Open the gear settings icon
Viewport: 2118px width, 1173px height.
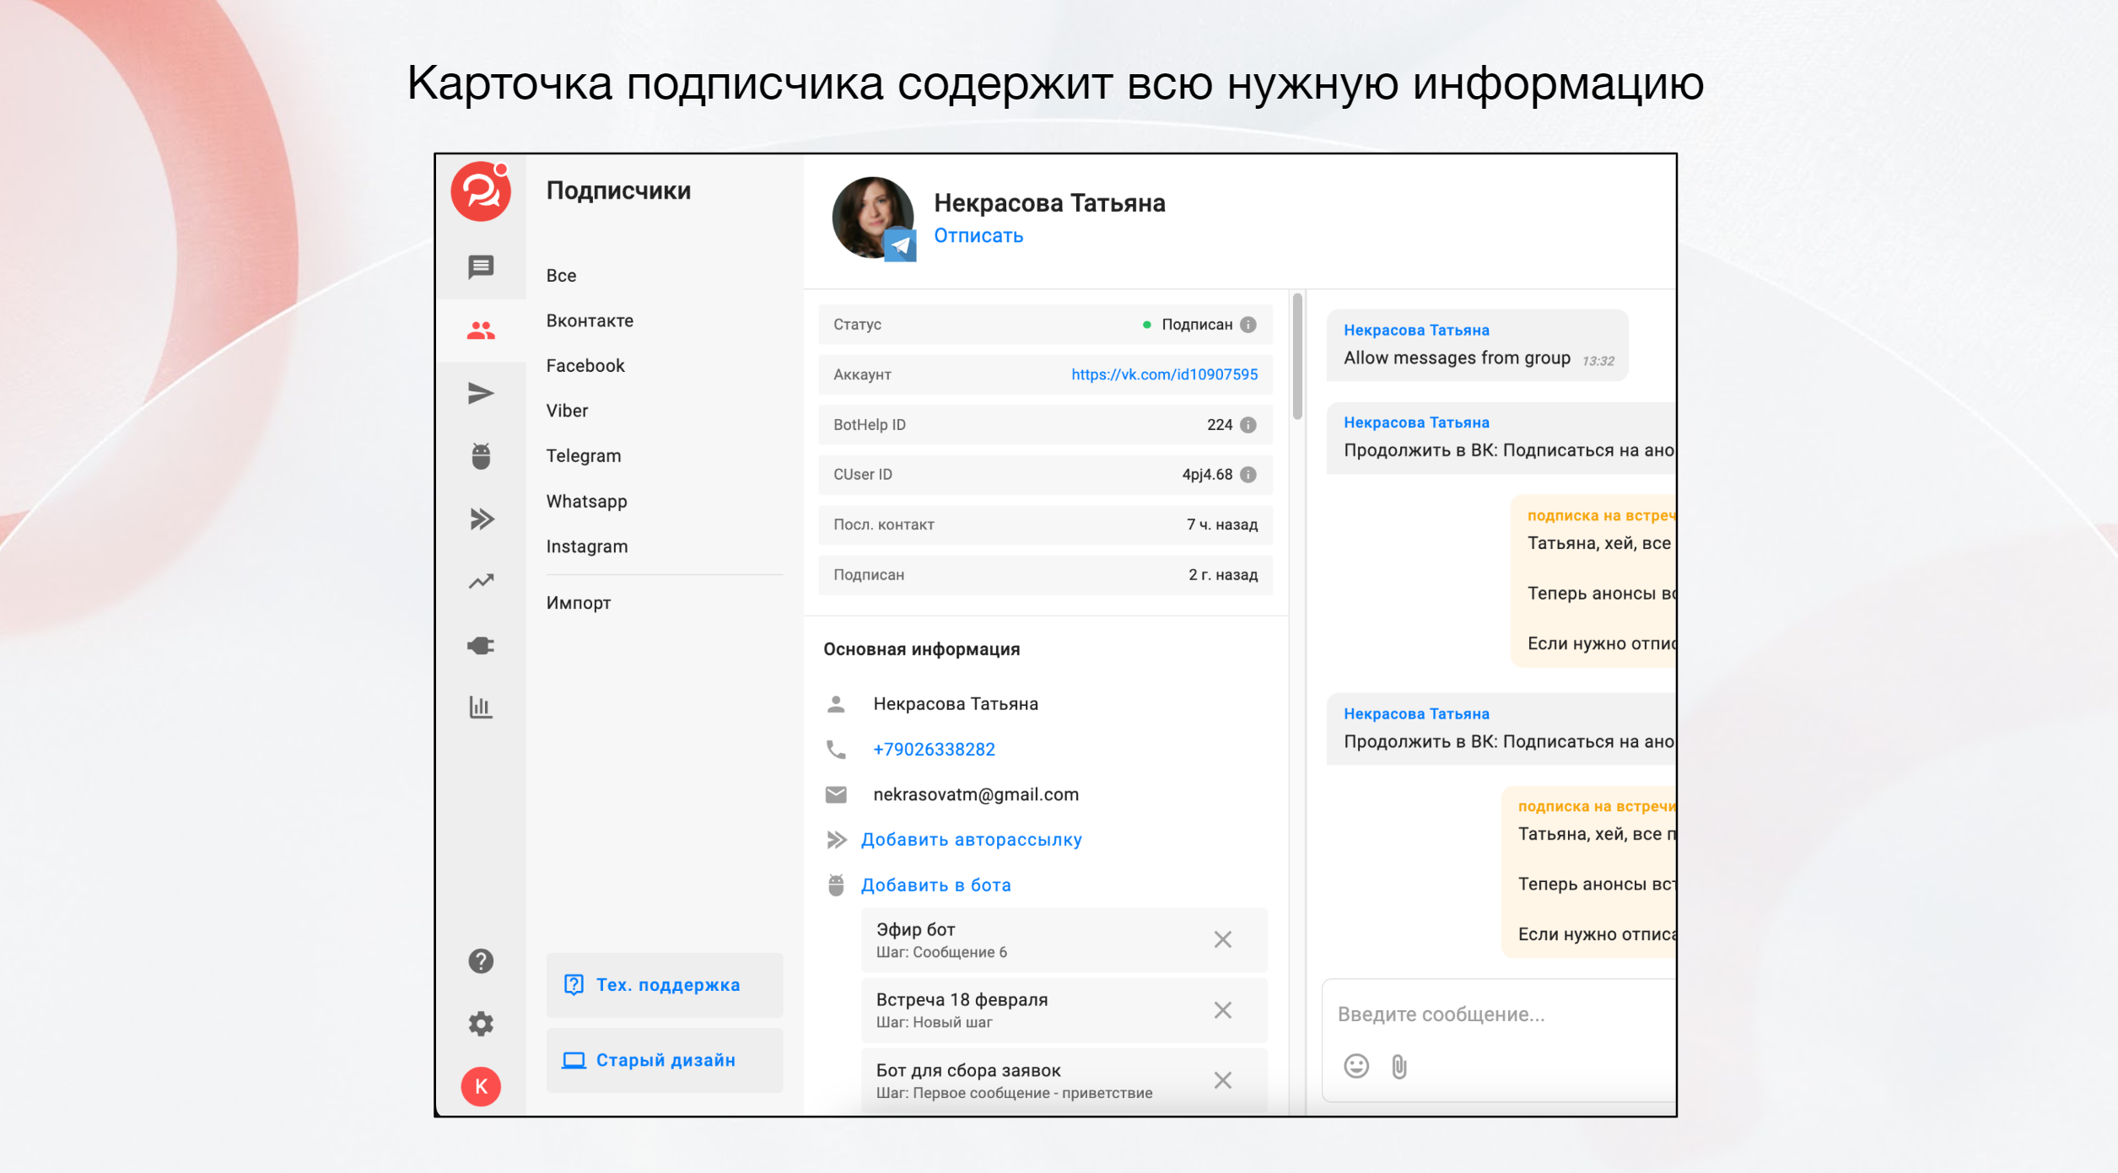[481, 1024]
